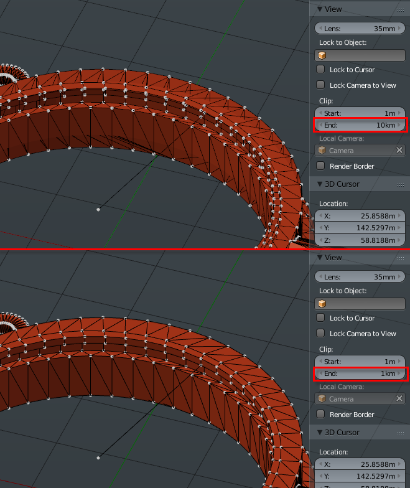Open the lower Lock to Object selector field
The image size is (410, 488).
coord(360,304)
